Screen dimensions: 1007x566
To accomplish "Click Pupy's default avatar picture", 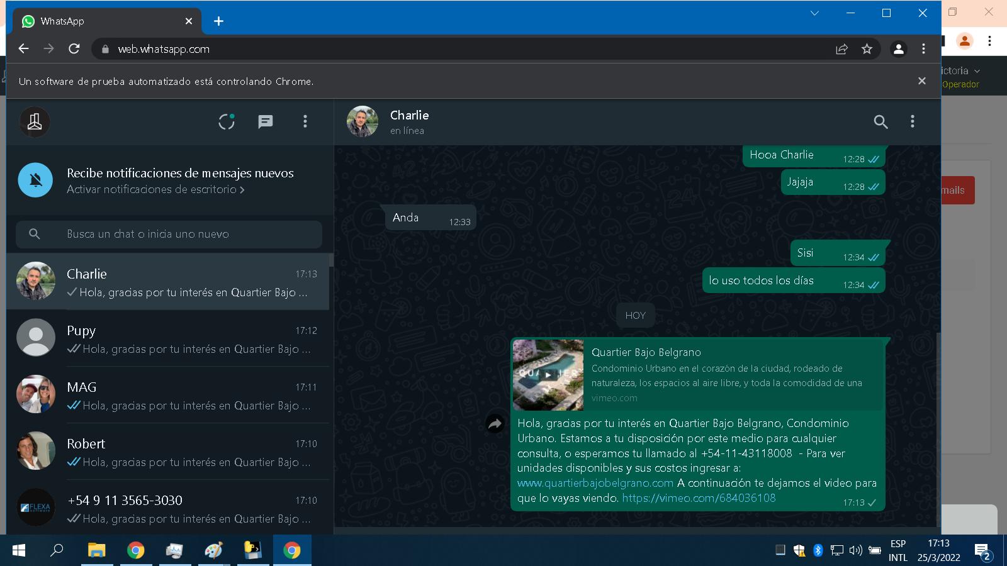I will tap(36, 338).
